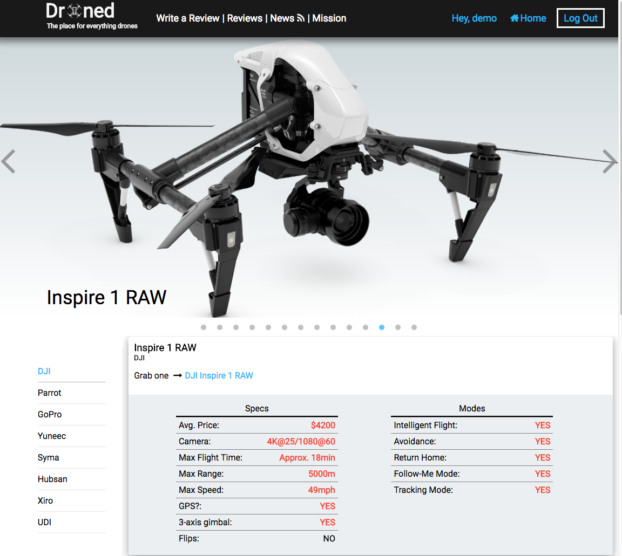Select the last carousel dot
This screenshot has height=556, width=622.
point(414,327)
